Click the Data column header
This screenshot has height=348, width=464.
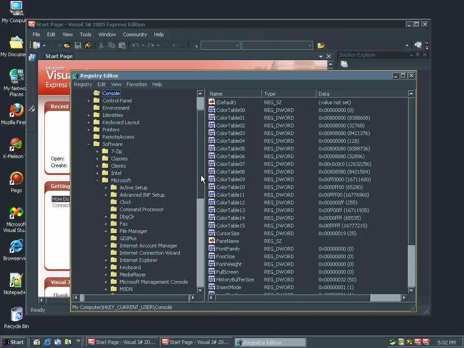(362, 94)
